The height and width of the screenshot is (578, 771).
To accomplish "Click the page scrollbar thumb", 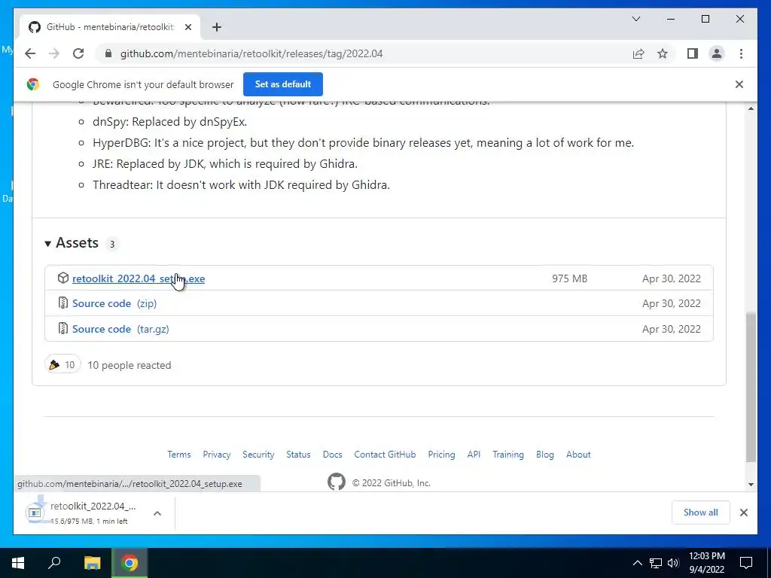I will (x=751, y=387).
